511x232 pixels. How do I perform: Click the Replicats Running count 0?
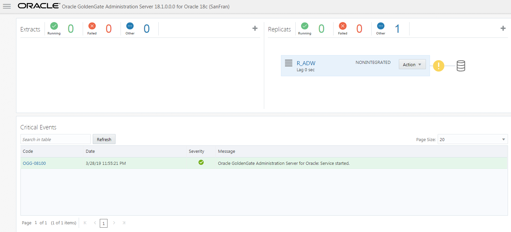[x=321, y=29]
